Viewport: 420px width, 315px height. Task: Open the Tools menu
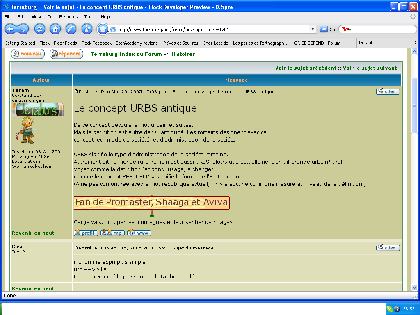[x=89, y=17]
